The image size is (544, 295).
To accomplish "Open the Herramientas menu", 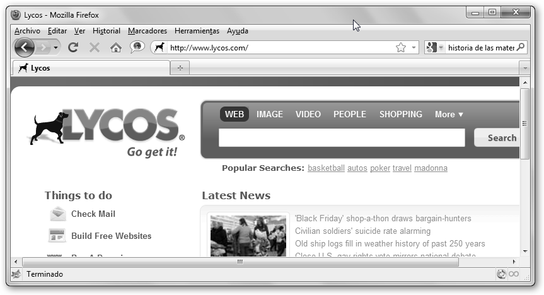I will [x=197, y=31].
